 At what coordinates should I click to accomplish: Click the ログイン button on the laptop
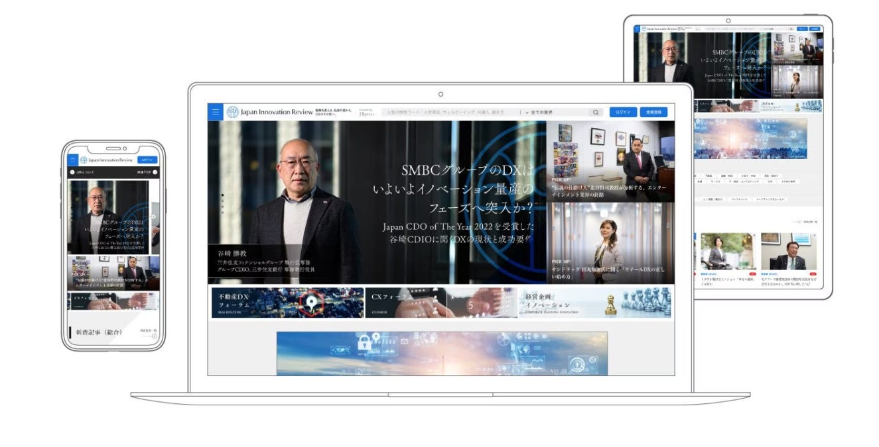click(x=623, y=113)
